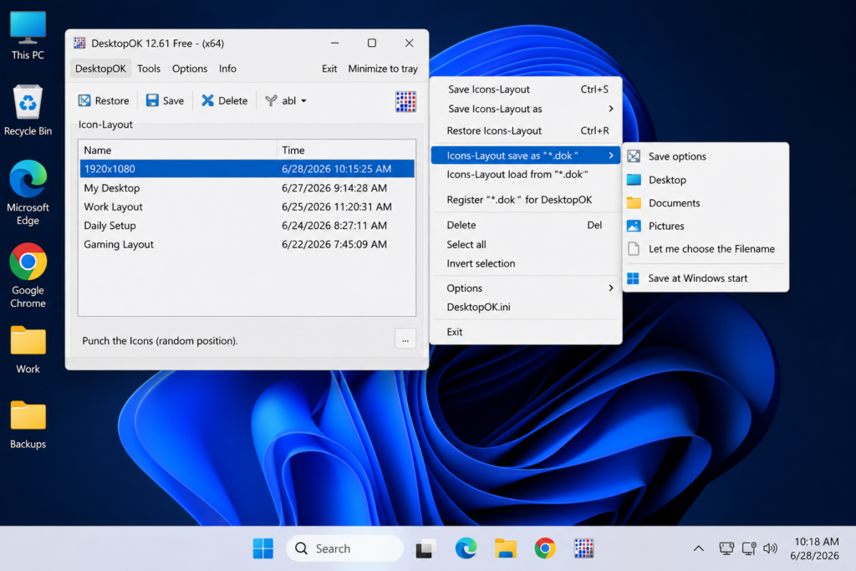Open the Info menu
Screen dimensions: 856x571
(x=227, y=69)
